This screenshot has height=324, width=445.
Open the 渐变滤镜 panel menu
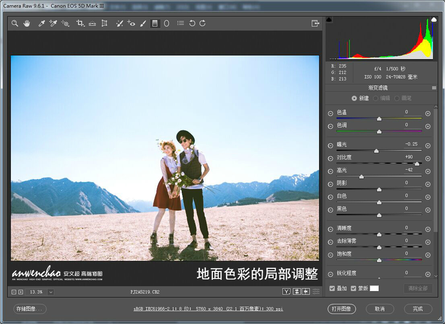(x=434, y=88)
